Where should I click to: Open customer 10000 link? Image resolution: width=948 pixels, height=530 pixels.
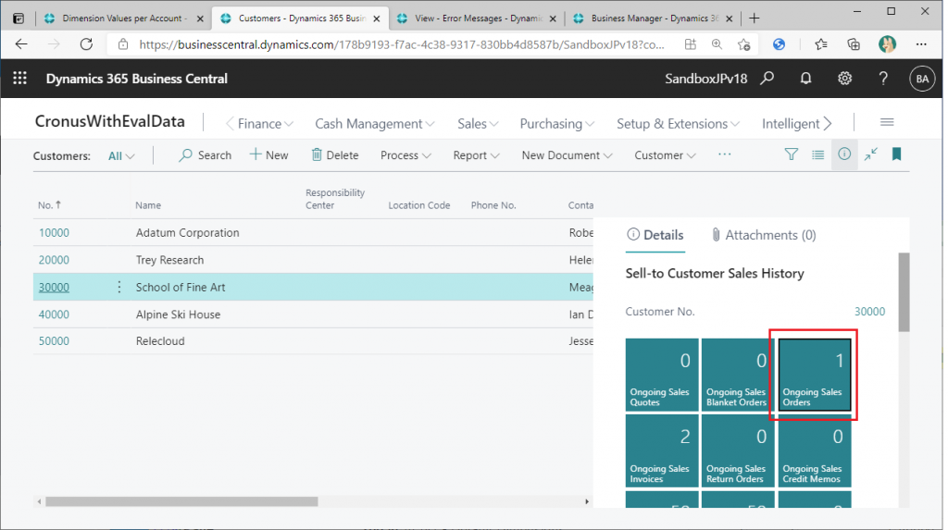point(54,233)
